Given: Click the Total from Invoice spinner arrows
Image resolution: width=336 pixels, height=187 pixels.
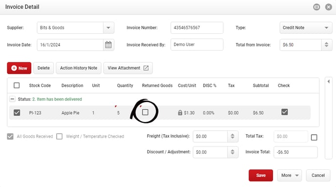Looking at the screenshot, I should point(326,45).
